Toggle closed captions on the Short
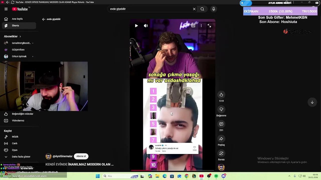Screen dimensions: 321x180 point(193,26)
